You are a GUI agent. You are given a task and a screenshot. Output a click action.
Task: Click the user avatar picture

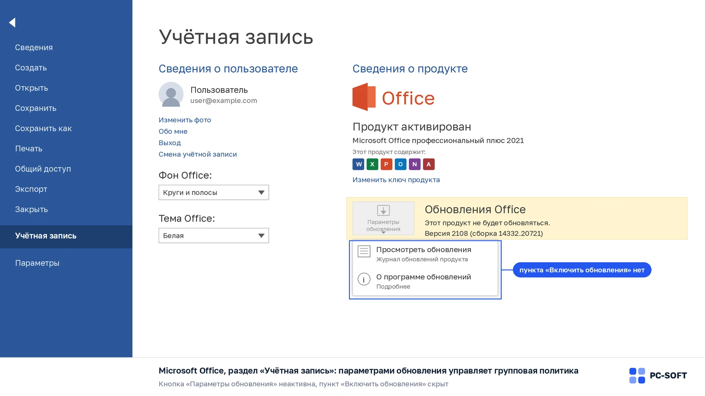point(171,94)
